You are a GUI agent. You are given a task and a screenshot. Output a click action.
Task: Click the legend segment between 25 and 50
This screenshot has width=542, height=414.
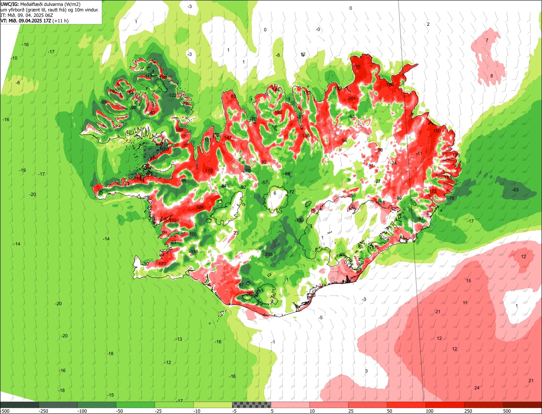368,405
